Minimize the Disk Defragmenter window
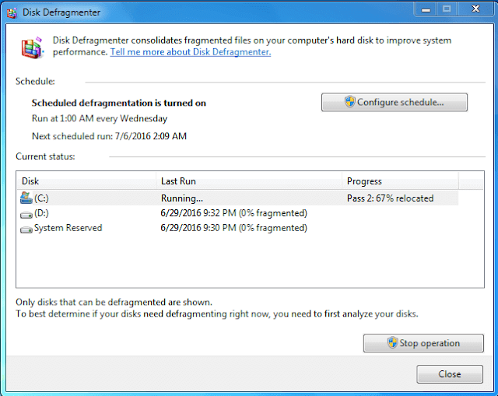 click(424, 9)
